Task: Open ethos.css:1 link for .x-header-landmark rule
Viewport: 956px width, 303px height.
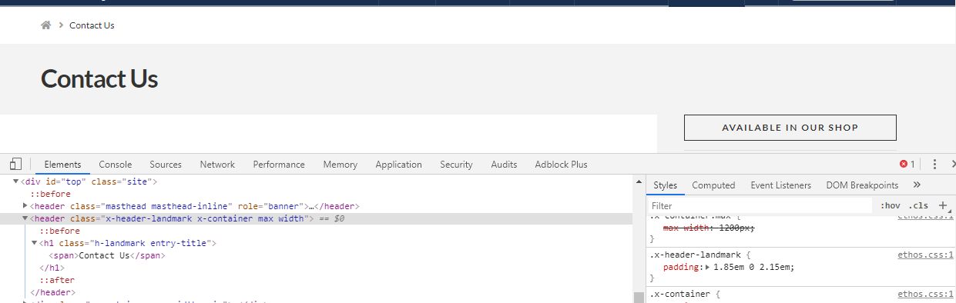Action: [925, 255]
